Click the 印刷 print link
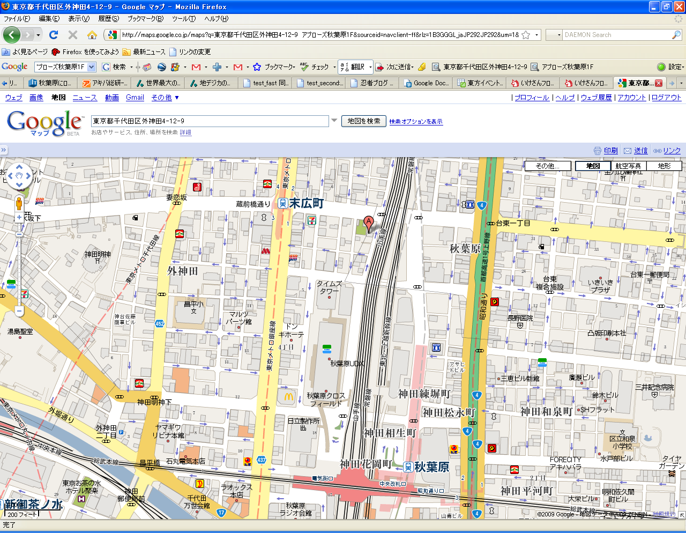Image resolution: width=686 pixels, height=533 pixels. pyautogui.click(x=610, y=151)
